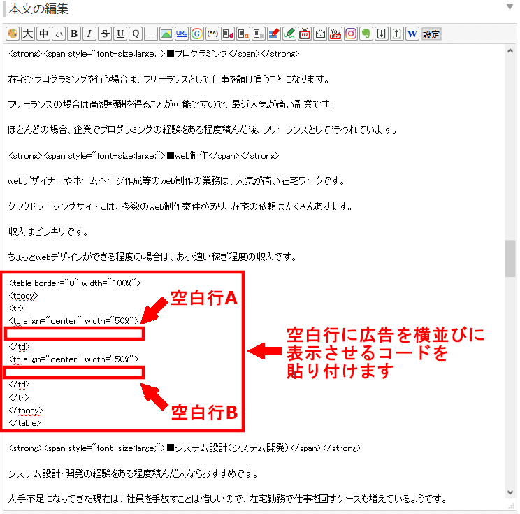Apply small font size (小)
The height and width of the screenshot is (514, 520).
(x=59, y=34)
